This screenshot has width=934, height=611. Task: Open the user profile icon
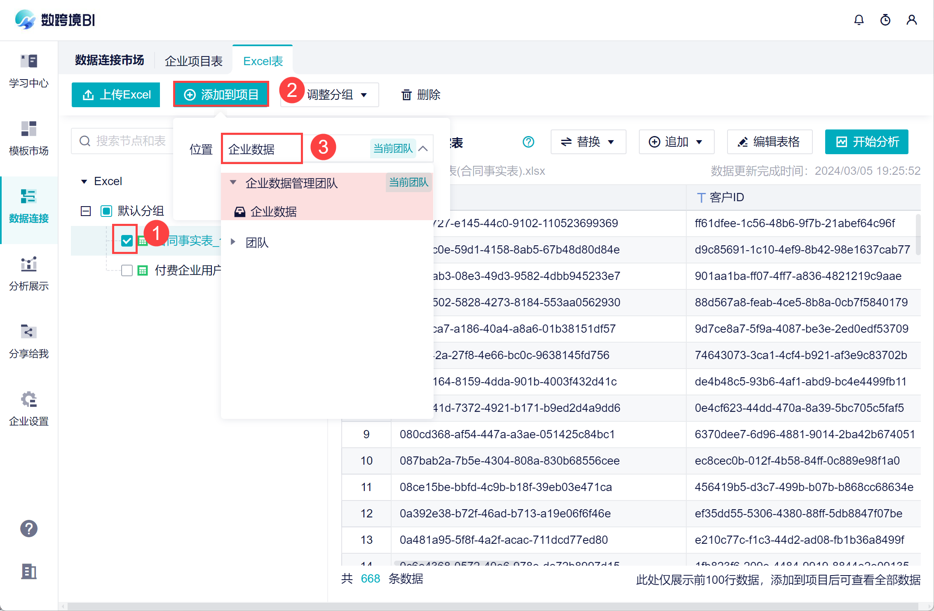coord(911,20)
